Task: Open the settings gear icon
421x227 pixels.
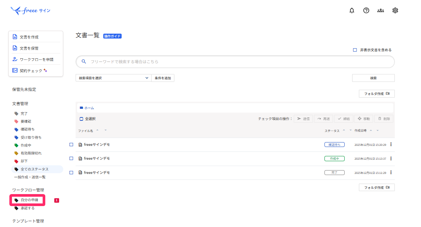Action: pos(395,10)
